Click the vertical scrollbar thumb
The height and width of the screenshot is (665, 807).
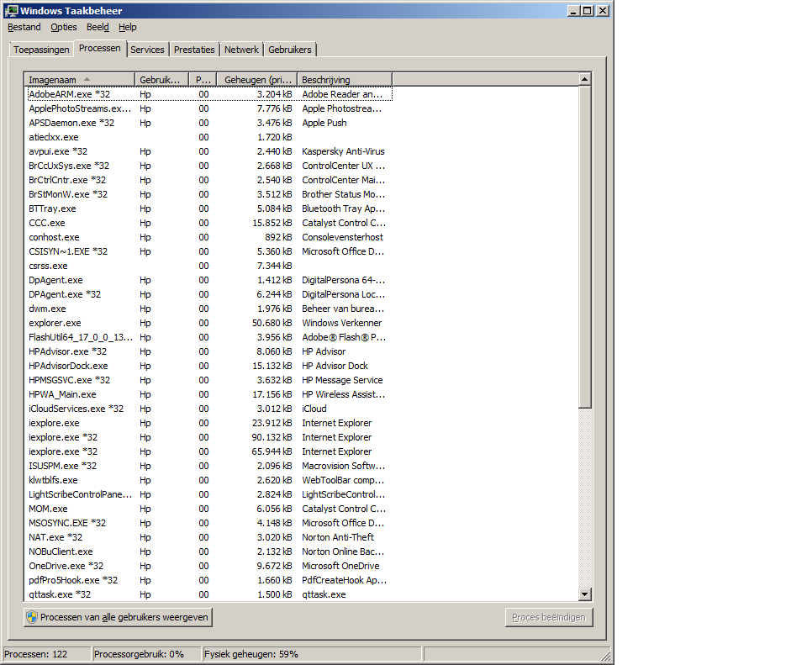584,247
